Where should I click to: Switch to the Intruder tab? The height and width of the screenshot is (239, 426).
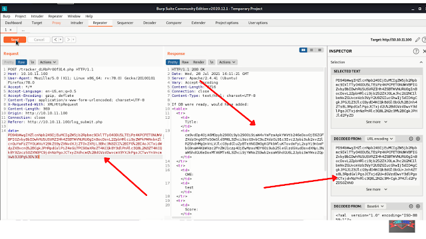(x=77, y=23)
